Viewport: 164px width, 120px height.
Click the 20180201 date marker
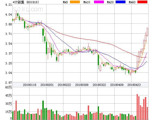(x=47, y=85)
